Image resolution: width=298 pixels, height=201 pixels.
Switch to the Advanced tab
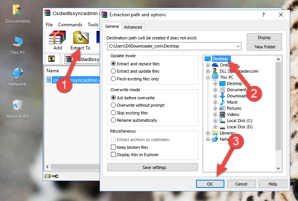(133, 27)
